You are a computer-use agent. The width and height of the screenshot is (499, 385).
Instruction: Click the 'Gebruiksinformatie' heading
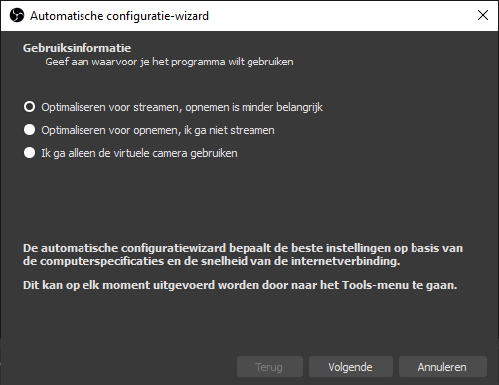77,48
